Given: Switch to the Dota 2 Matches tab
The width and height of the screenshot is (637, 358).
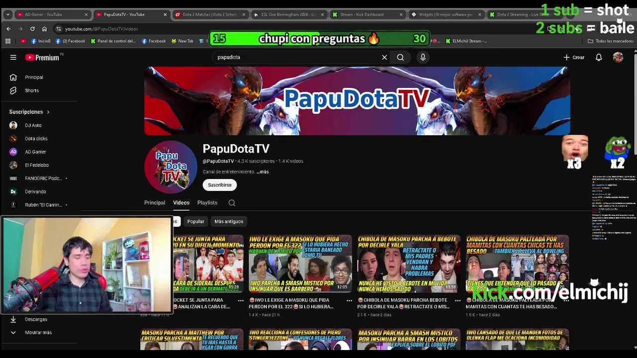Looking at the screenshot, I should point(210,14).
